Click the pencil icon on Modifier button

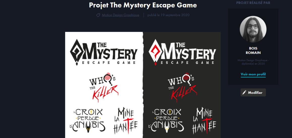pyautogui.click(x=244, y=93)
